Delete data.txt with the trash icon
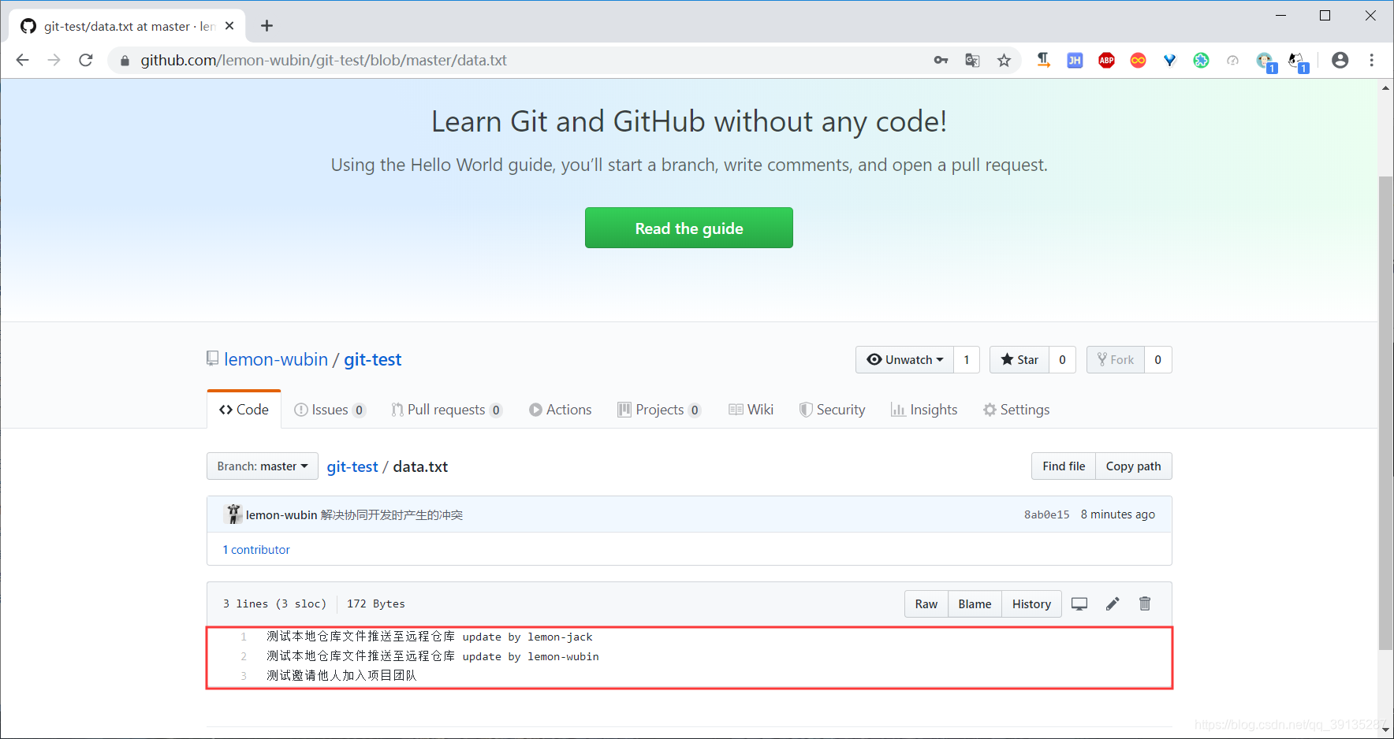 pyautogui.click(x=1145, y=603)
